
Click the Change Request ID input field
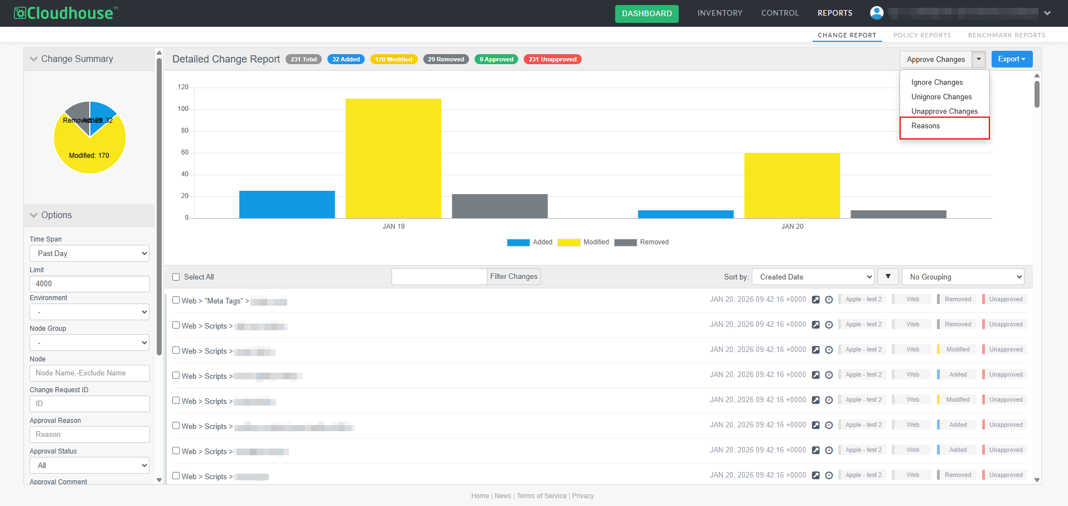[89, 403]
